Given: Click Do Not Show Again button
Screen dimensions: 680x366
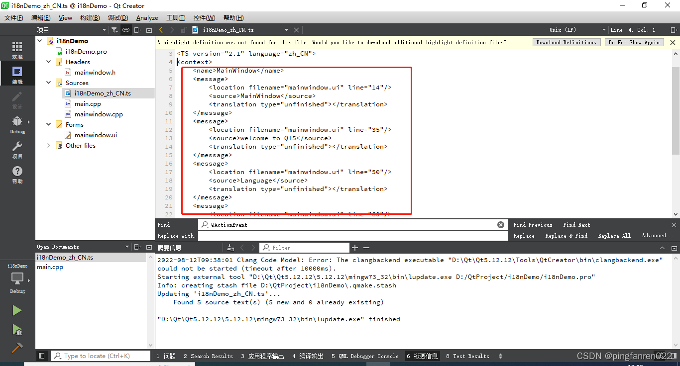Looking at the screenshot, I should pyautogui.click(x=634, y=42).
